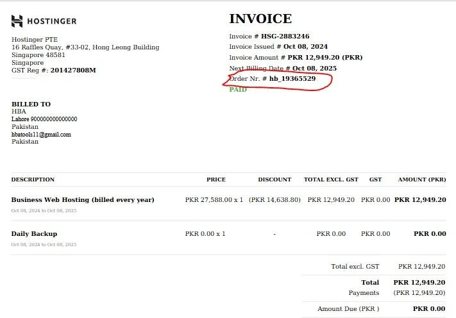Select Business Web Hosting item description
This screenshot has width=456, height=318.
point(83,200)
